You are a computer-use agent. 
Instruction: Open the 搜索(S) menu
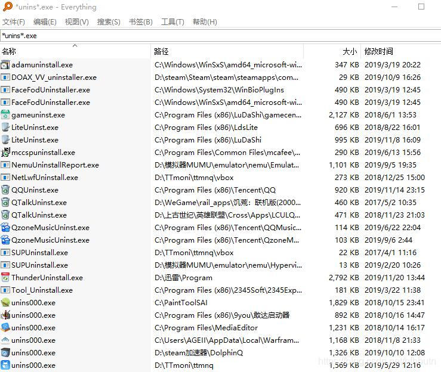click(109, 22)
